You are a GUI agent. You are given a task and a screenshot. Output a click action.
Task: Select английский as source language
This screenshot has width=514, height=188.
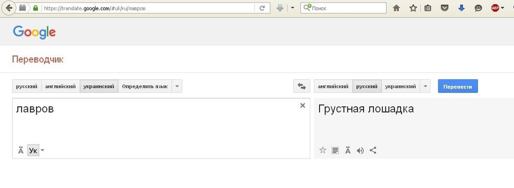[61, 86]
